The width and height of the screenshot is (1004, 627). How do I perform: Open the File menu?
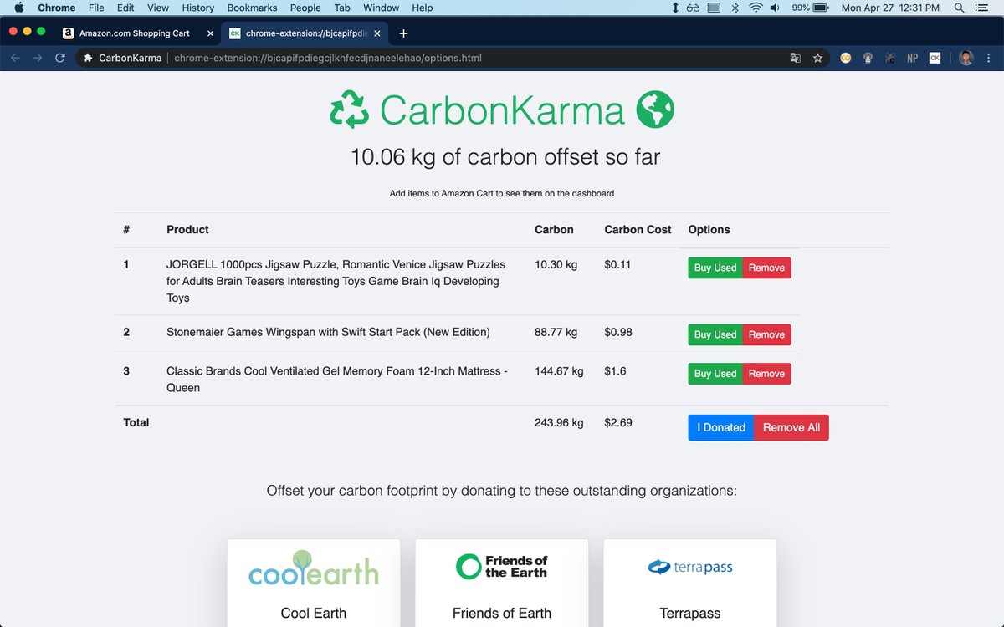click(x=96, y=8)
